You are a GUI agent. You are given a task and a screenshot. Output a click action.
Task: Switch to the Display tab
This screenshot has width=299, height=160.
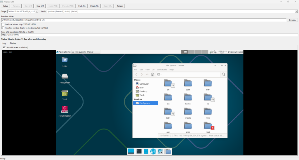tap(13, 43)
